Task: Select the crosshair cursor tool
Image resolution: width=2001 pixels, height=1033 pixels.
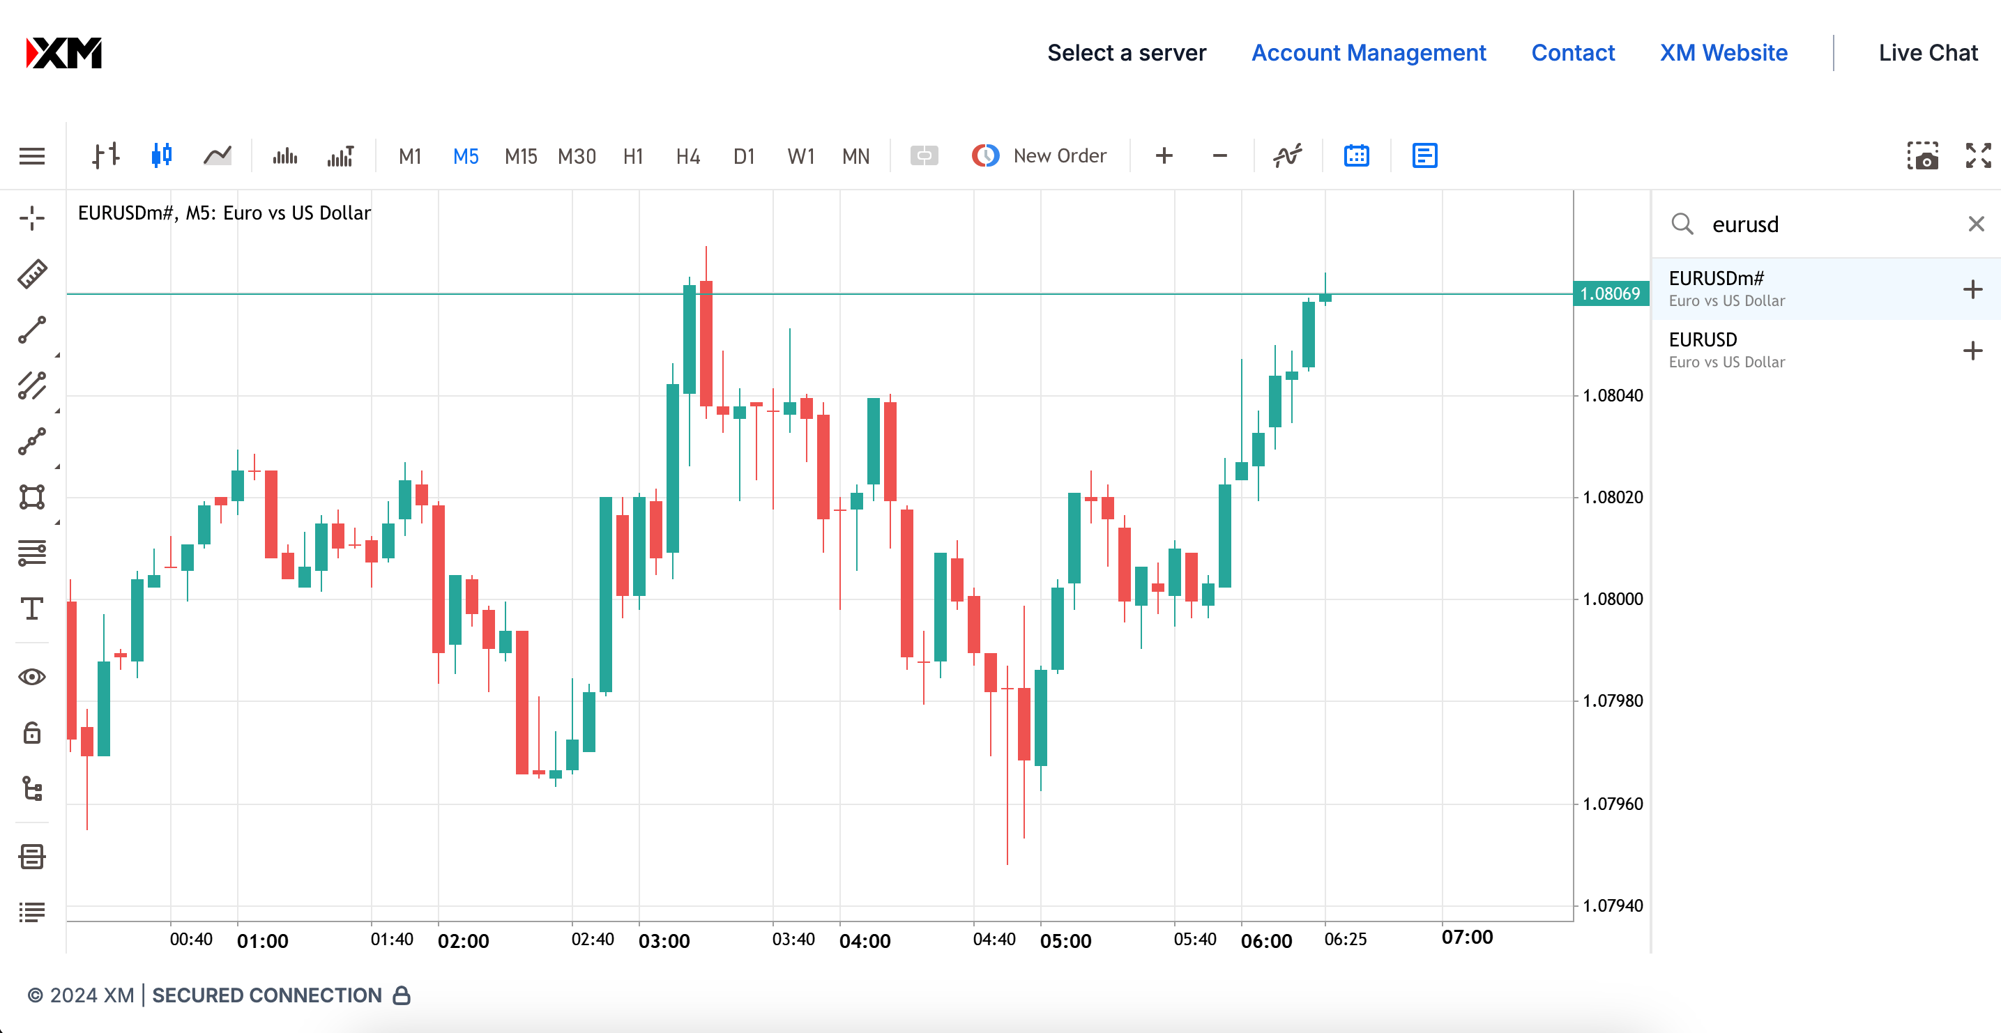Action: click(x=32, y=218)
